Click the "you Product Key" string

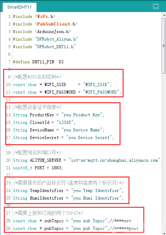(82, 115)
